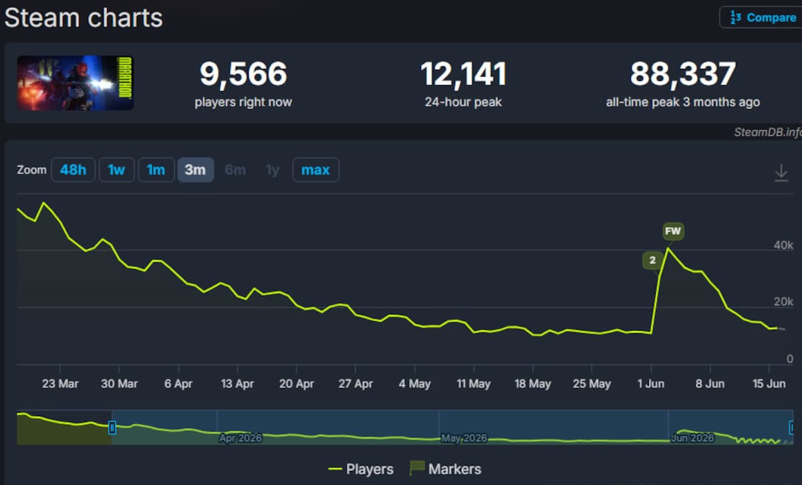
Task: Open the Marathon game thumbnail
Action: tap(76, 83)
